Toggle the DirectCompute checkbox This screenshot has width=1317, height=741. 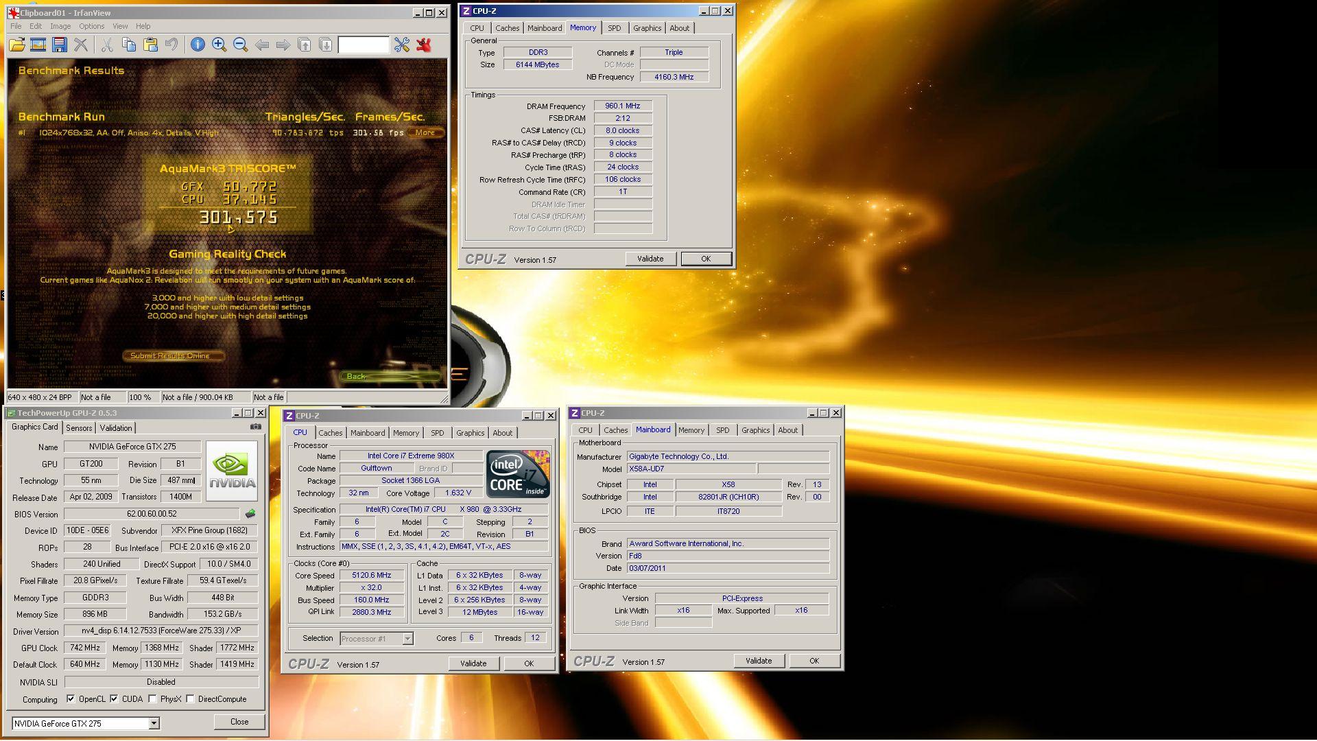click(190, 699)
